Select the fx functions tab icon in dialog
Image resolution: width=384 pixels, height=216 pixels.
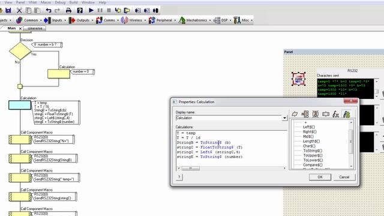click(x=336, y=114)
